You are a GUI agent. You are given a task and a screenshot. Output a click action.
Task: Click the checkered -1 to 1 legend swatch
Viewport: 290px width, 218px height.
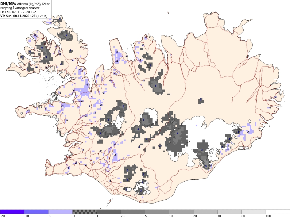(x=84, y=212)
